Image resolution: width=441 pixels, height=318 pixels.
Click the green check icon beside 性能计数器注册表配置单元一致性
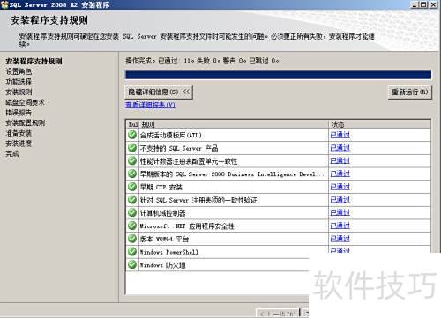(132, 160)
